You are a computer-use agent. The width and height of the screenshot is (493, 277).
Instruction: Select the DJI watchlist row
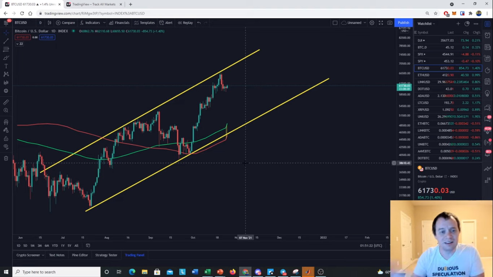click(x=448, y=40)
